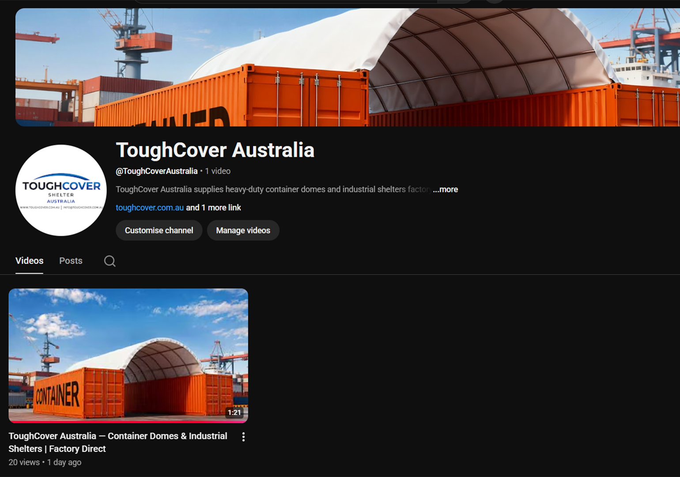This screenshot has height=477, width=680.
Task: Click the @ToughCoverAustralia handle text
Action: pos(157,171)
